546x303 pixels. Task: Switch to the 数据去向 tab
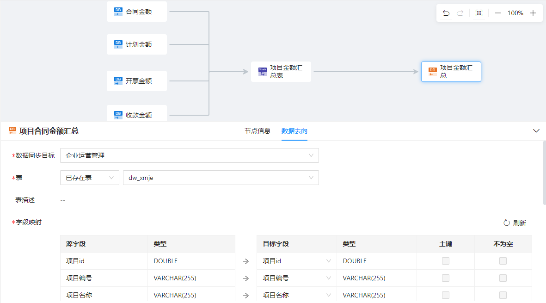coord(294,131)
